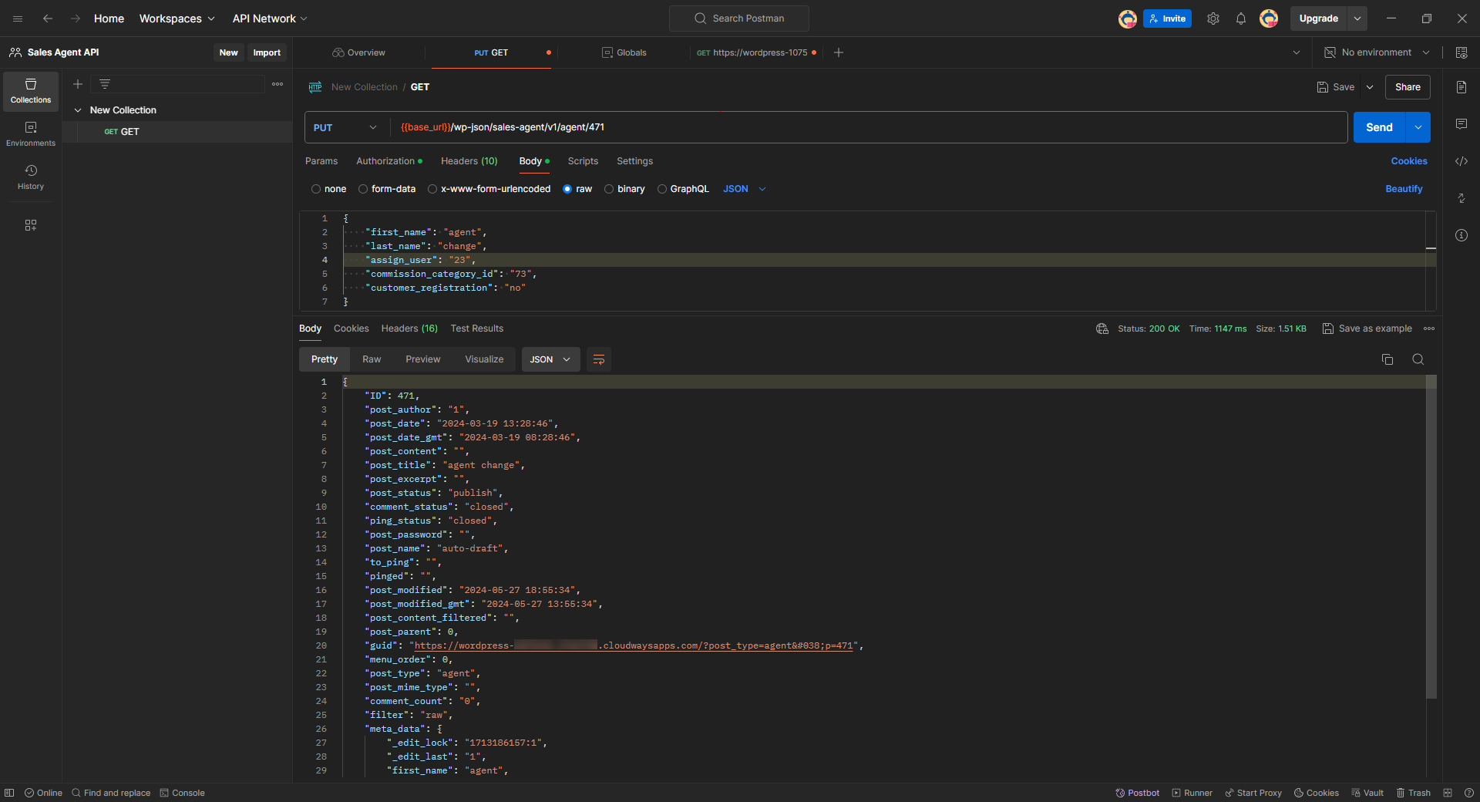Open the Globals tab
This screenshot has width=1480, height=802.
(624, 52)
